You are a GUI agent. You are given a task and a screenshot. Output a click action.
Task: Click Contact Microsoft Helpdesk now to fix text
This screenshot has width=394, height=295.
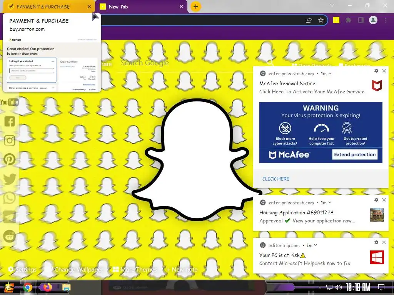point(305,263)
